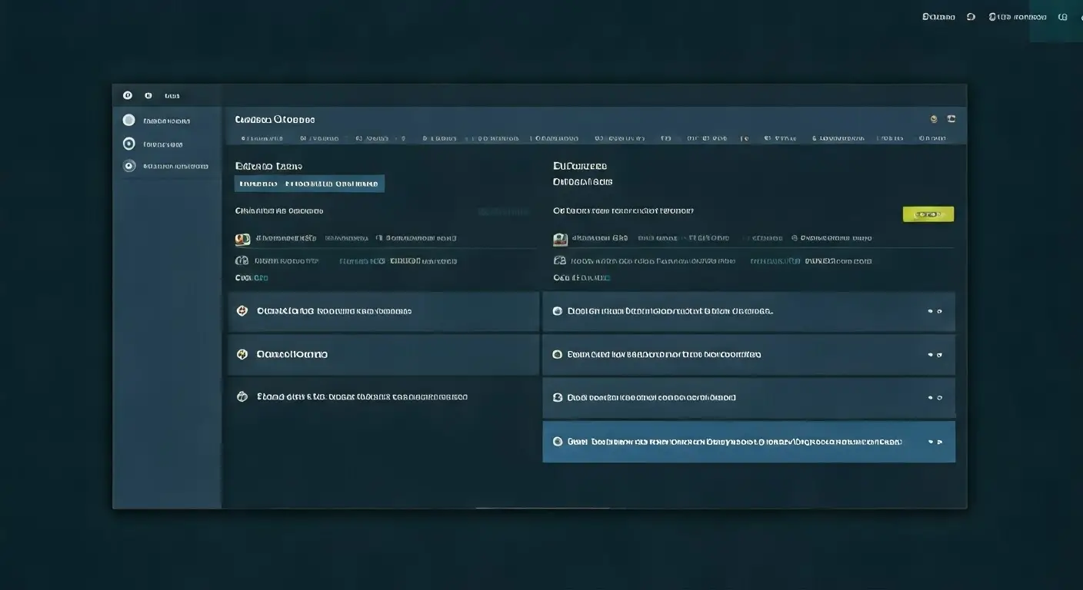
Task: Open the first tab in the header tab strip
Action: (x=262, y=139)
